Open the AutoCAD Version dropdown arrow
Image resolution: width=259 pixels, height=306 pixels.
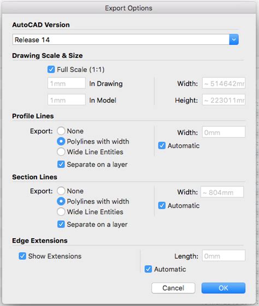pos(234,39)
